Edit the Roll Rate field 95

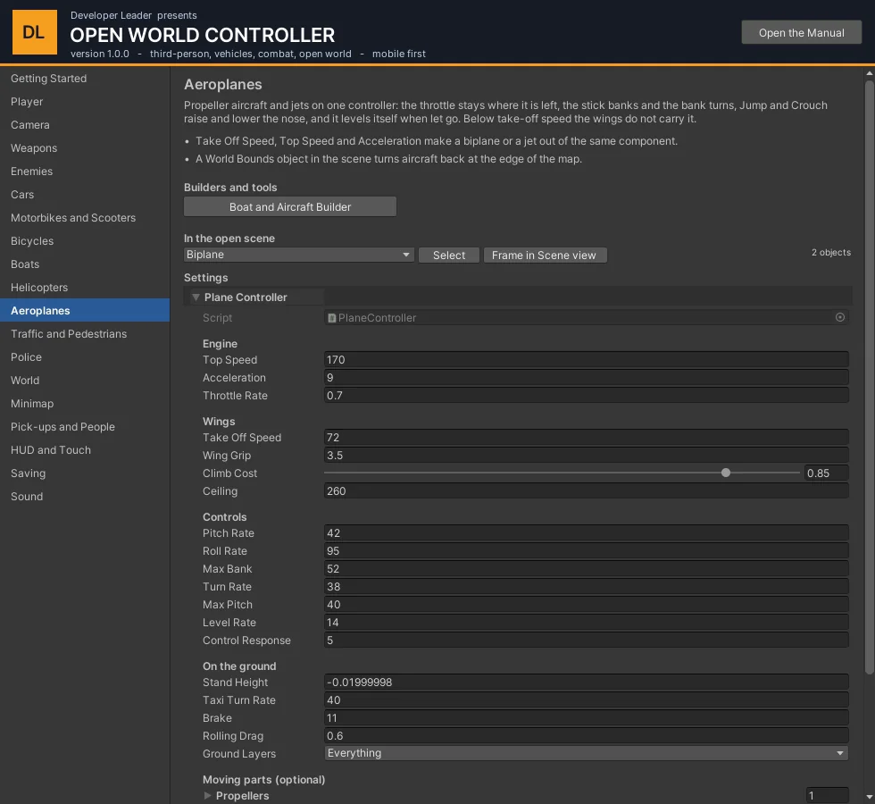pos(586,551)
